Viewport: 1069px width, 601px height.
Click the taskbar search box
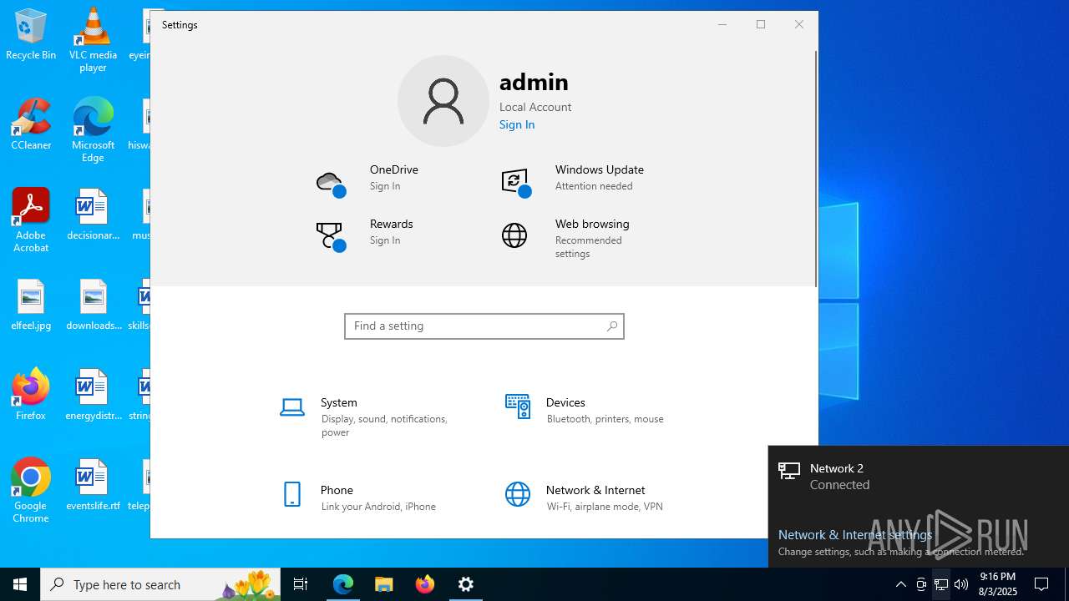point(160,584)
